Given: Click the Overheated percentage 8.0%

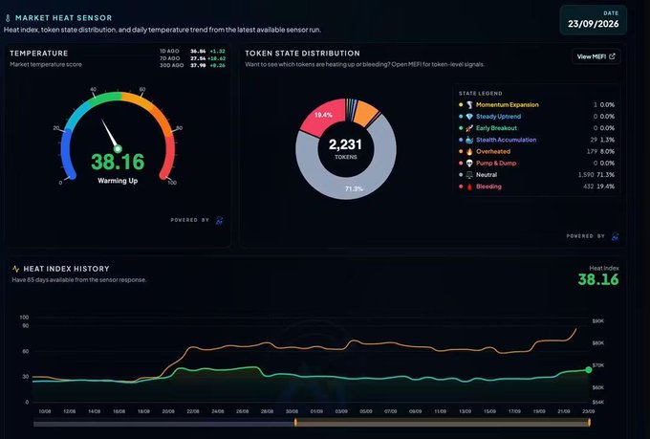Looking at the screenshot, I should [x=607, y=151].
